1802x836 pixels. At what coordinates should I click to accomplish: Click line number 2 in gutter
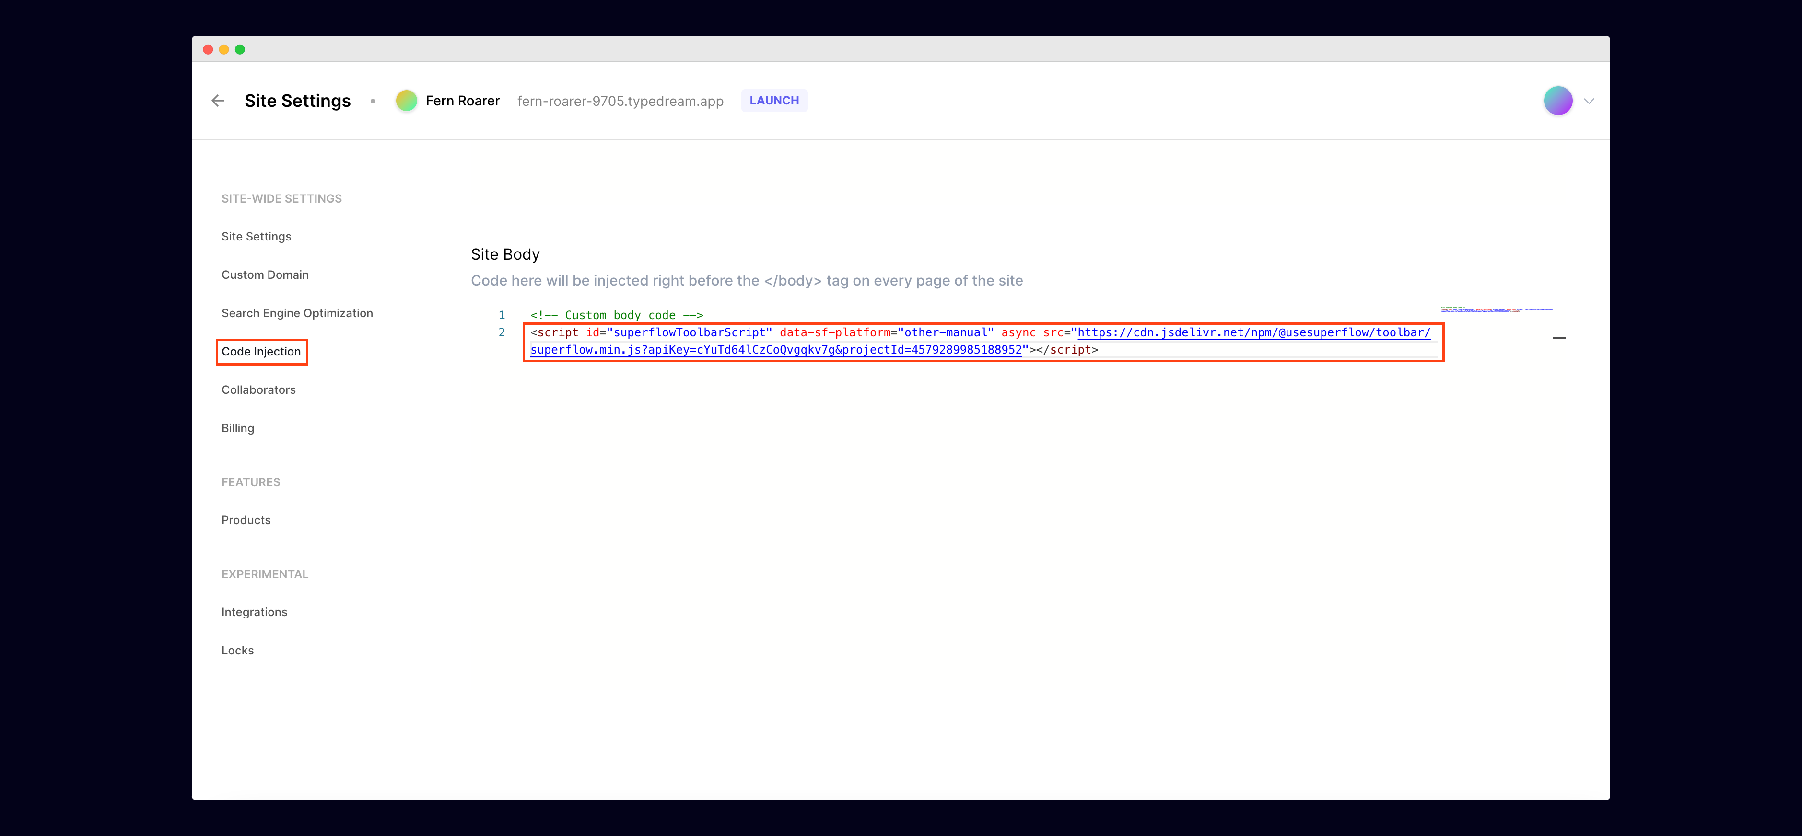(x=501, y=332)
